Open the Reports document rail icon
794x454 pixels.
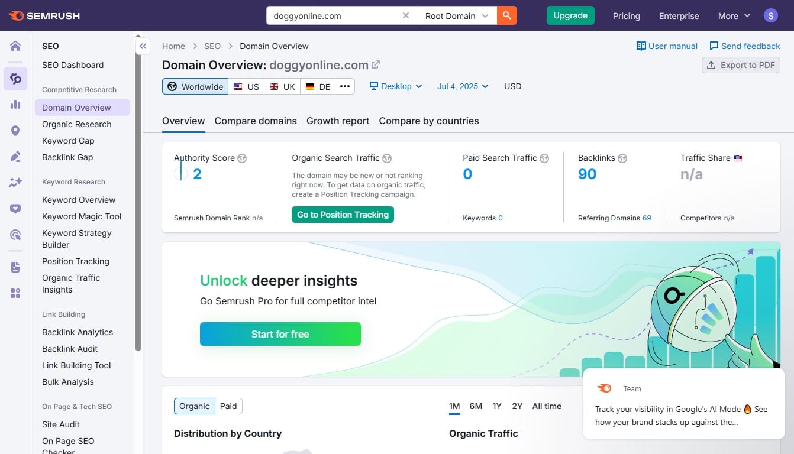coord(15,267)
